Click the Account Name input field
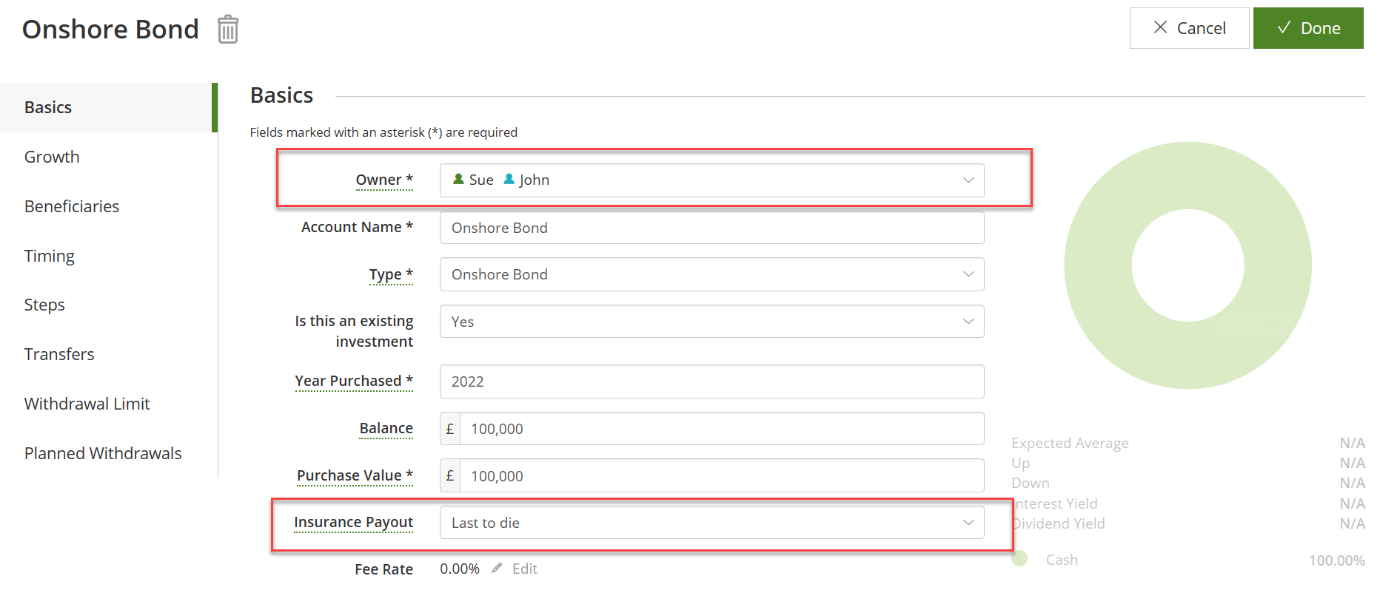Screen dimensions: 1380x590 pyautogui.click(x=711, y=228)
